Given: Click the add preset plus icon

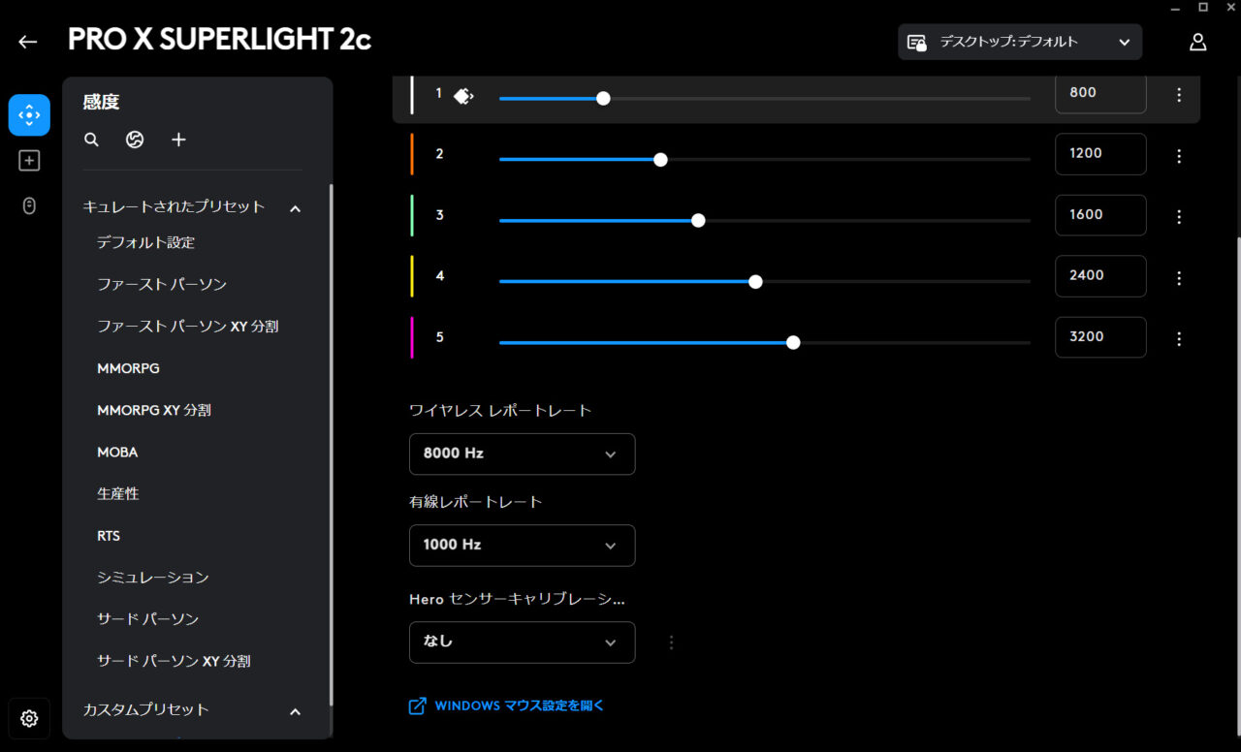Looking at the screenshot, I should (x=178, y=140).
